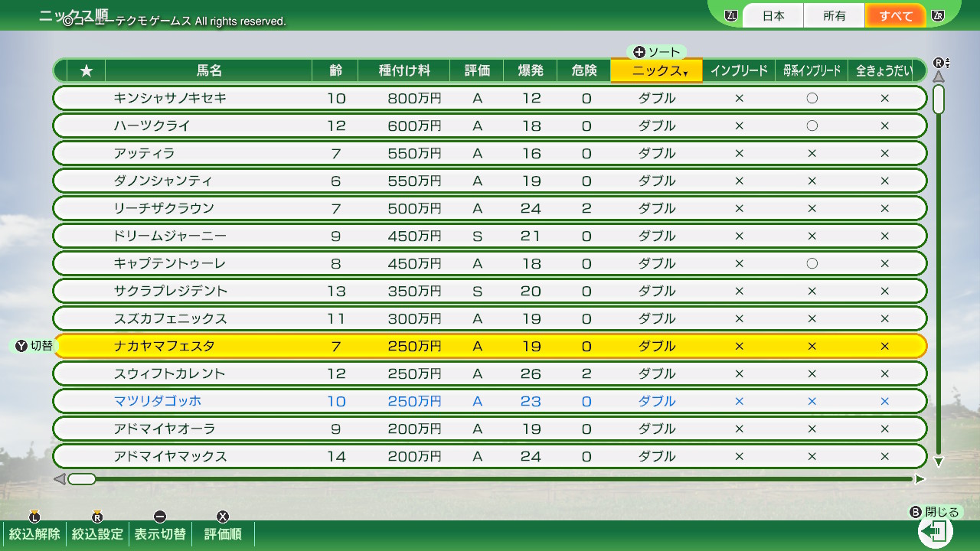
Task: Click ダブル nicks cell for ナカヤマフェスタ
Action: point(656,346)
